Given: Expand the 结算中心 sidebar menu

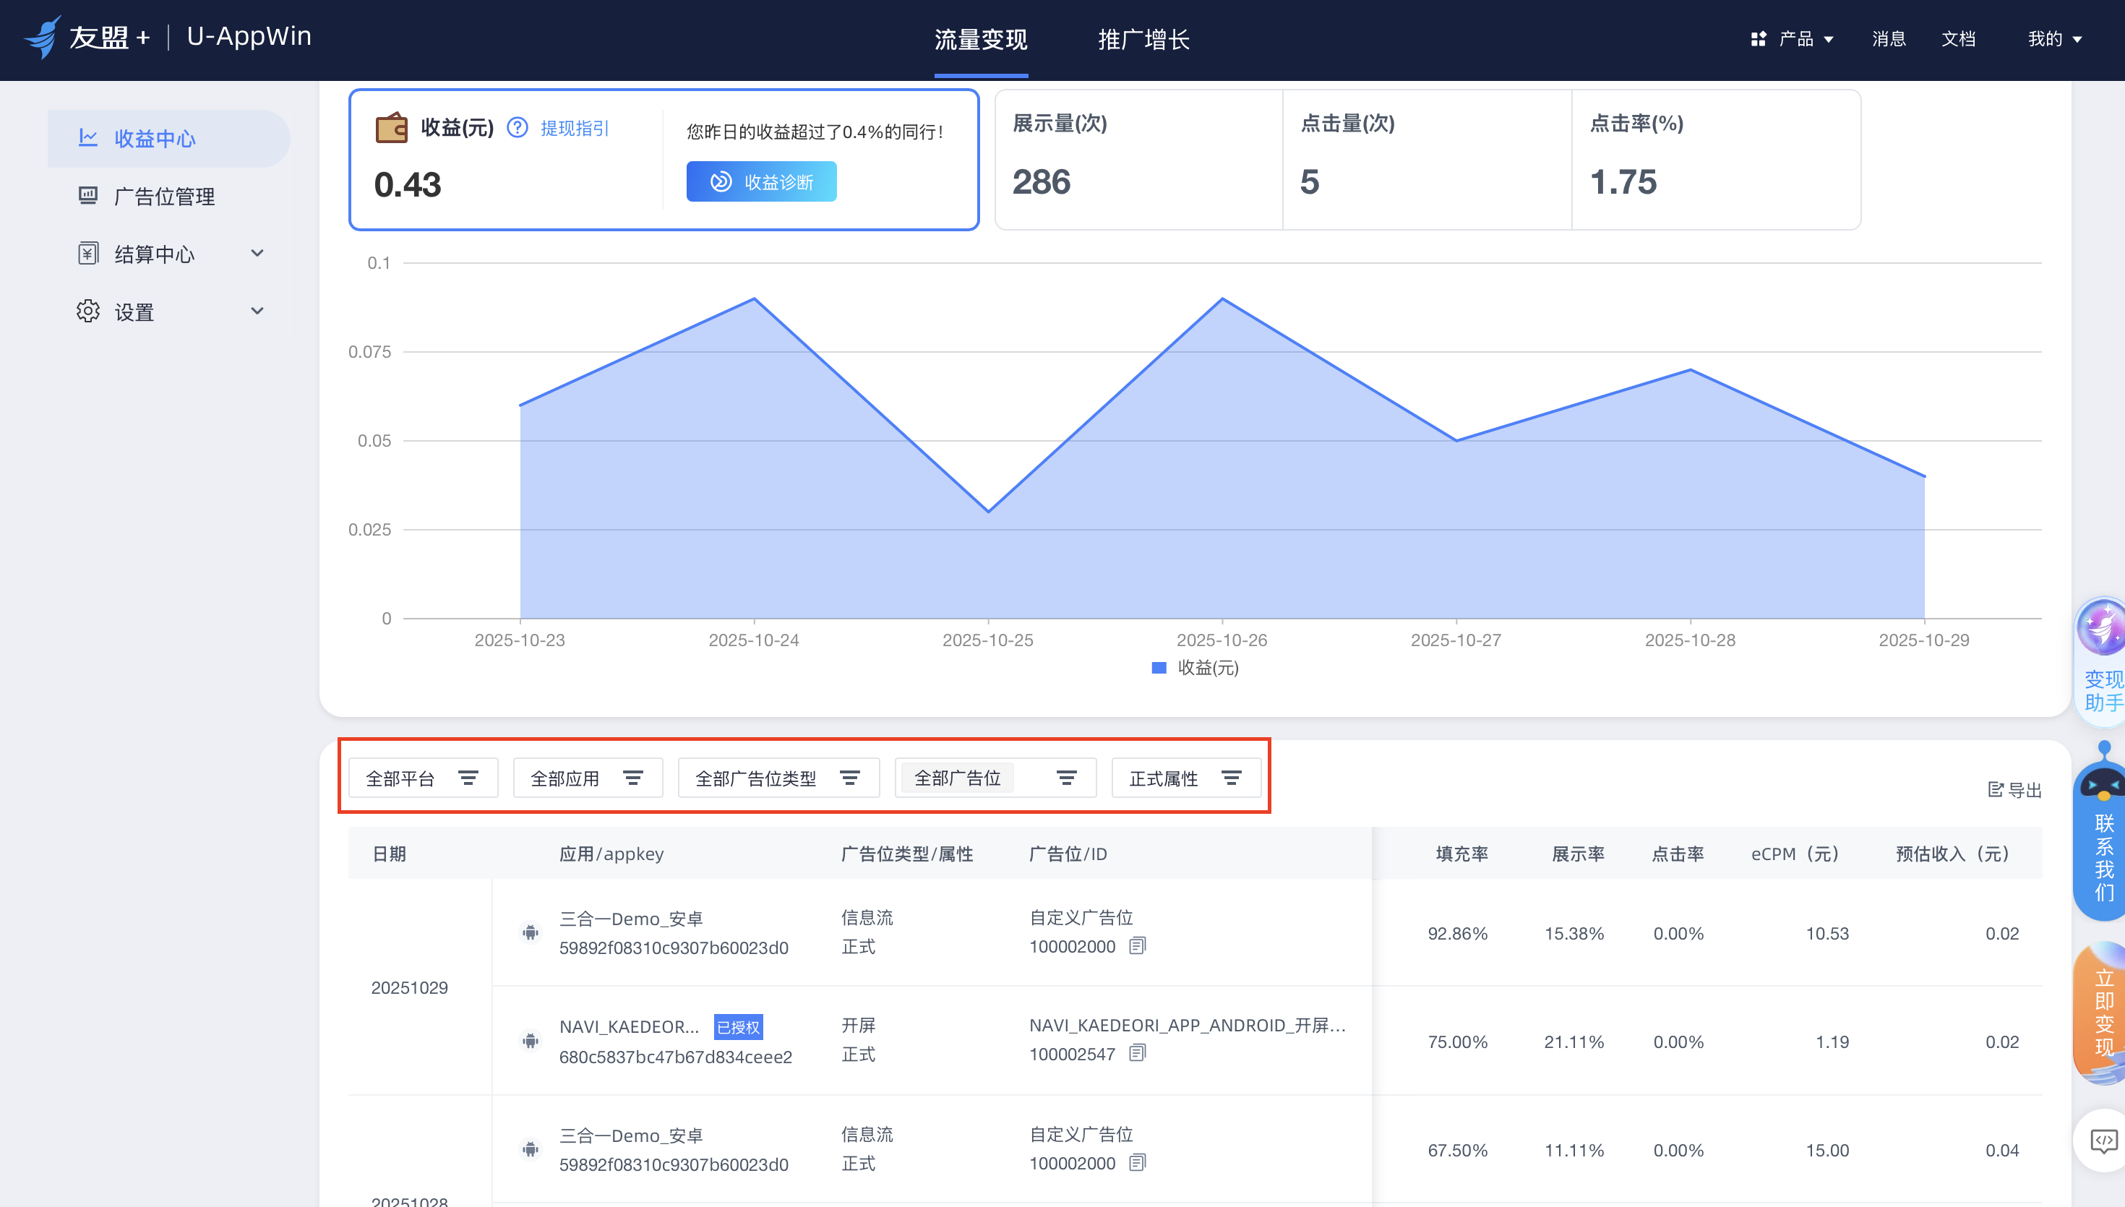Looking at the screenshot, I should [x=169, y=254].
